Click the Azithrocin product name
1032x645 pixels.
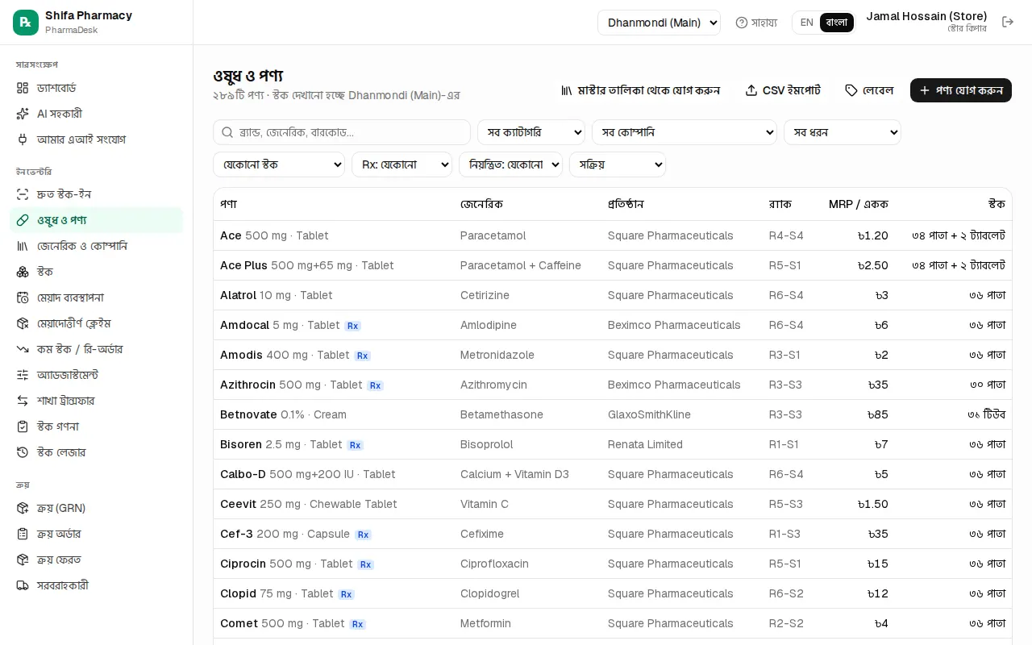[248, 385]
